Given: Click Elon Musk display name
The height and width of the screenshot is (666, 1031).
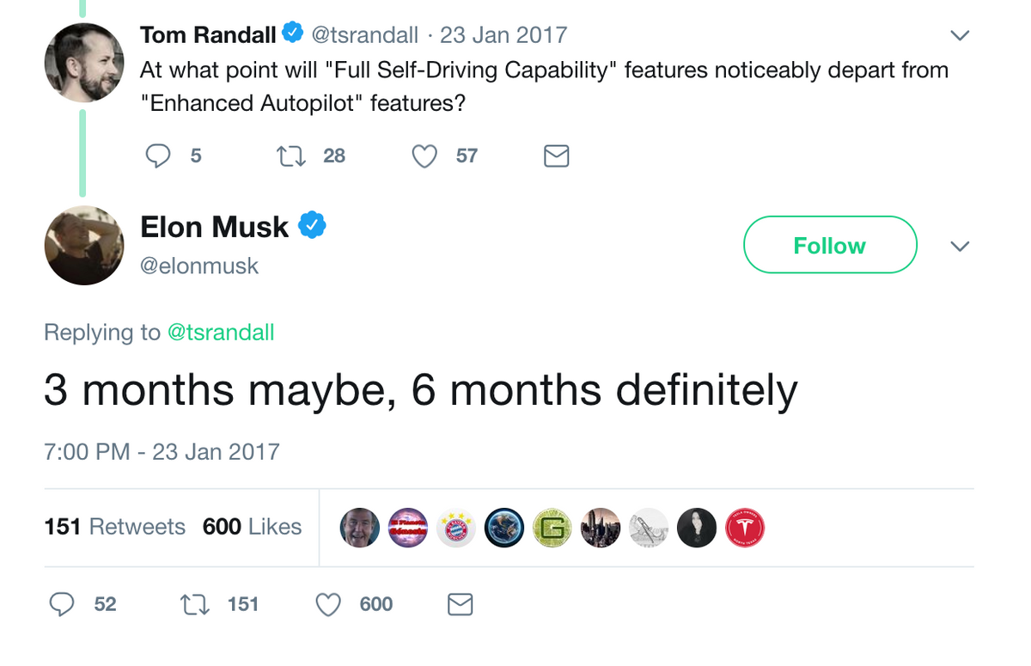Looking at the screenshot, I should pyautogui.click(x=215, y=227).
